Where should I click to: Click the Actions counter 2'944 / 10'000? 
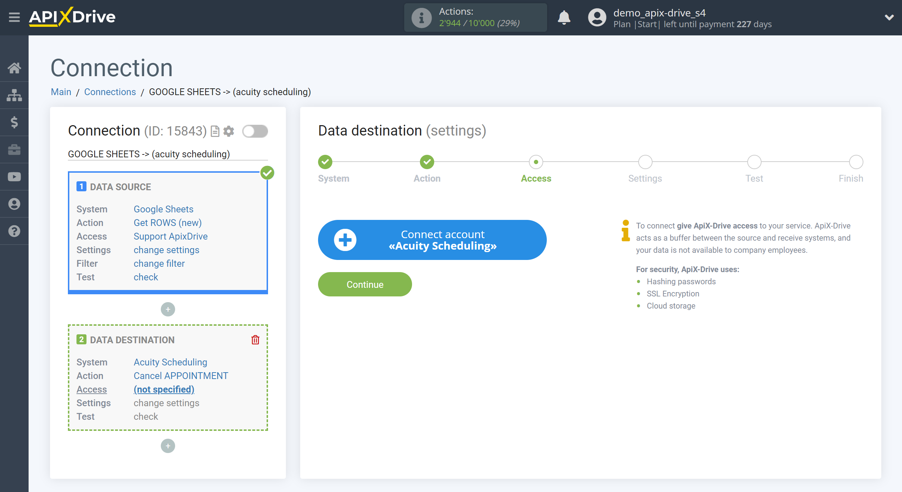tap(479, 23)
